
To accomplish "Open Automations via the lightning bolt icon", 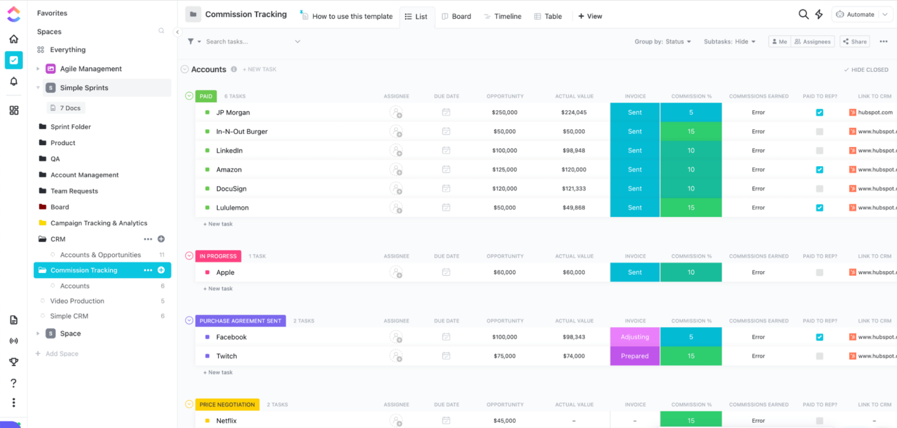I will (x=819, y=14).
